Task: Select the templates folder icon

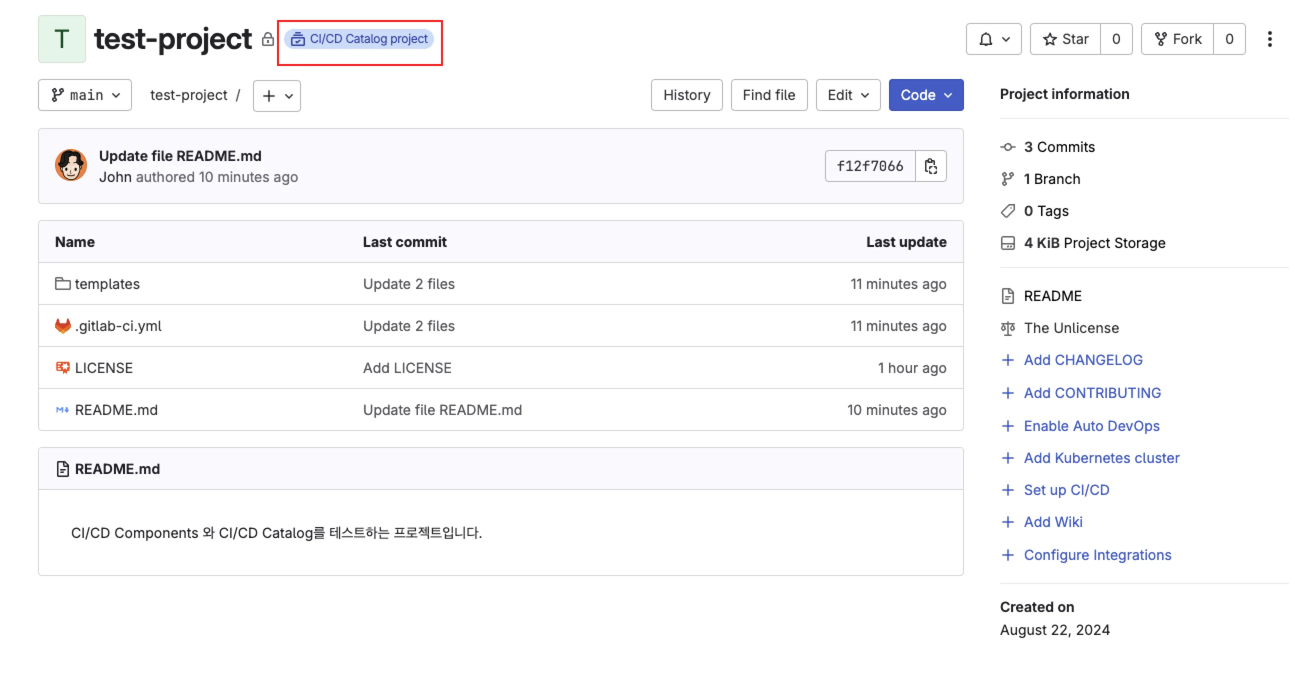Action: click(x=62, y=283)
